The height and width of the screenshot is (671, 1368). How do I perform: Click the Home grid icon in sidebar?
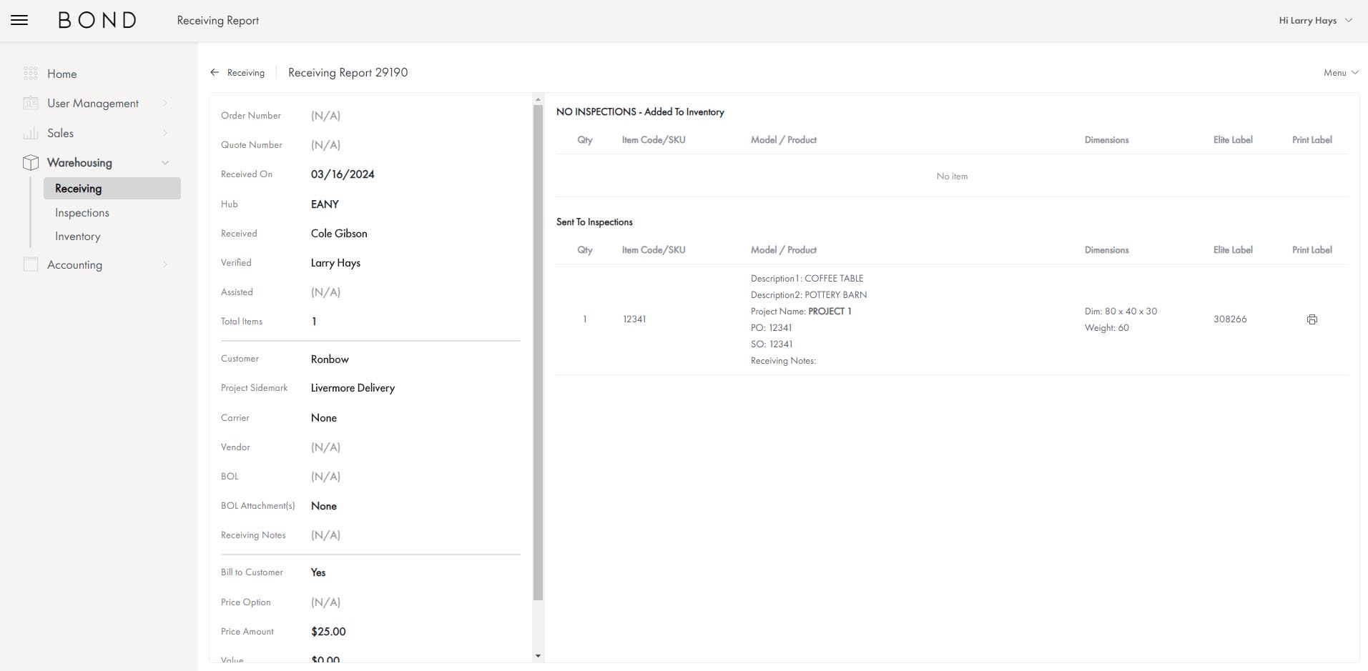tap(30, 74)
